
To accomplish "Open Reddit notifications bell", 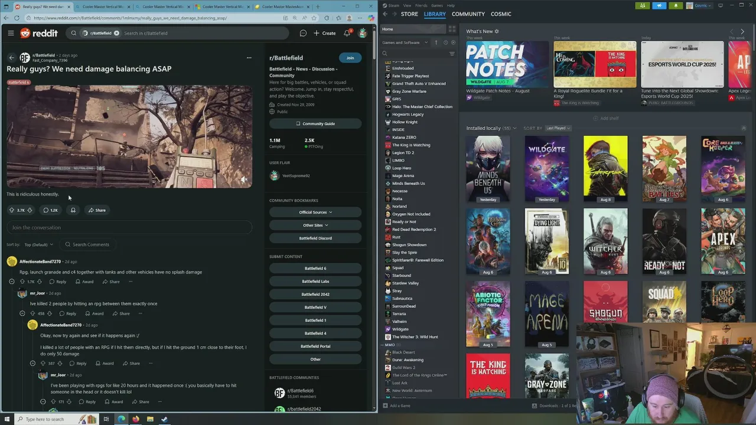I will click(x=347, y=33).
